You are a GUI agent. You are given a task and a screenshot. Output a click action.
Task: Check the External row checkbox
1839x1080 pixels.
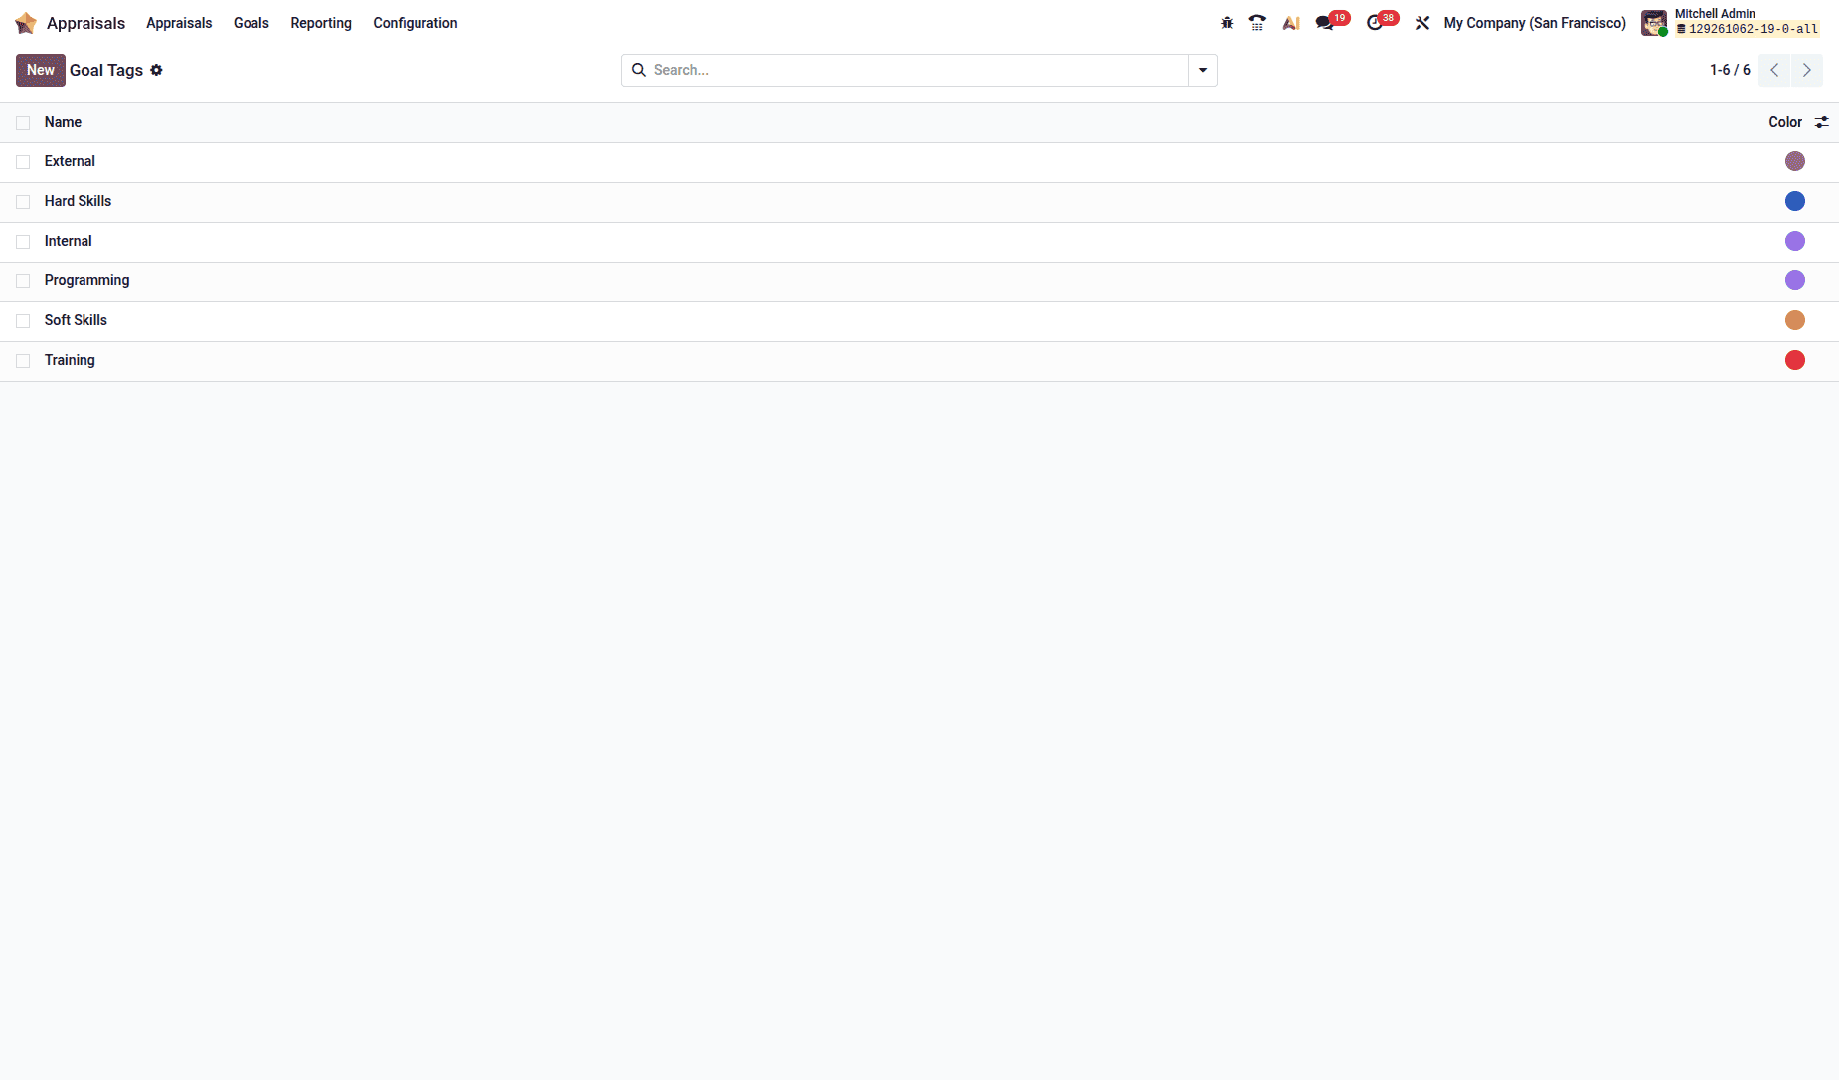23,161
